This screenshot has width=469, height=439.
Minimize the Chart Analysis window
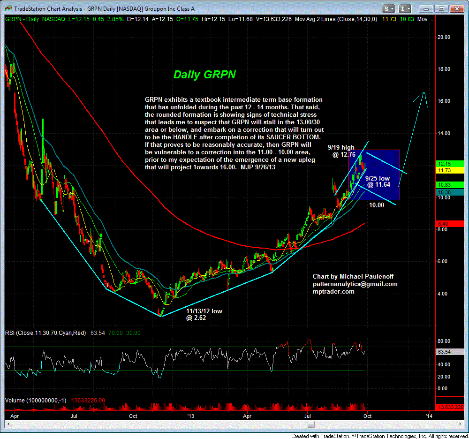(x=426, y=8)
